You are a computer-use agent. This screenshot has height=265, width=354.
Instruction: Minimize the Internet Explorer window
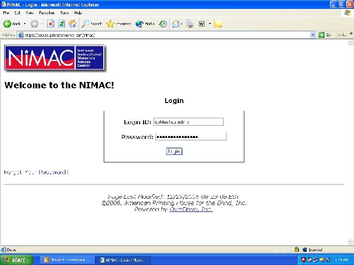pos(333,4)
